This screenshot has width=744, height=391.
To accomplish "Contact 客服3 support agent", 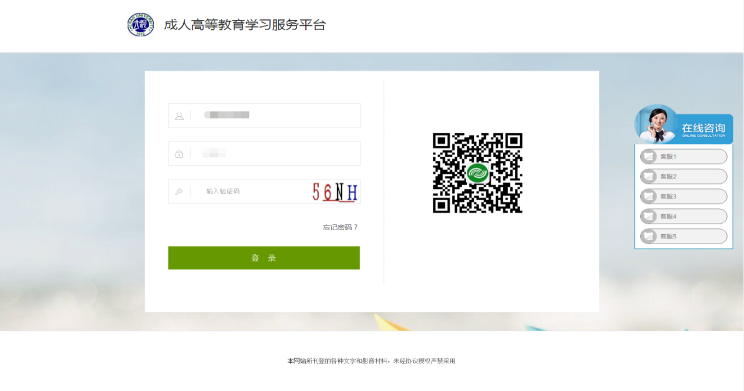I will [684, 197].
